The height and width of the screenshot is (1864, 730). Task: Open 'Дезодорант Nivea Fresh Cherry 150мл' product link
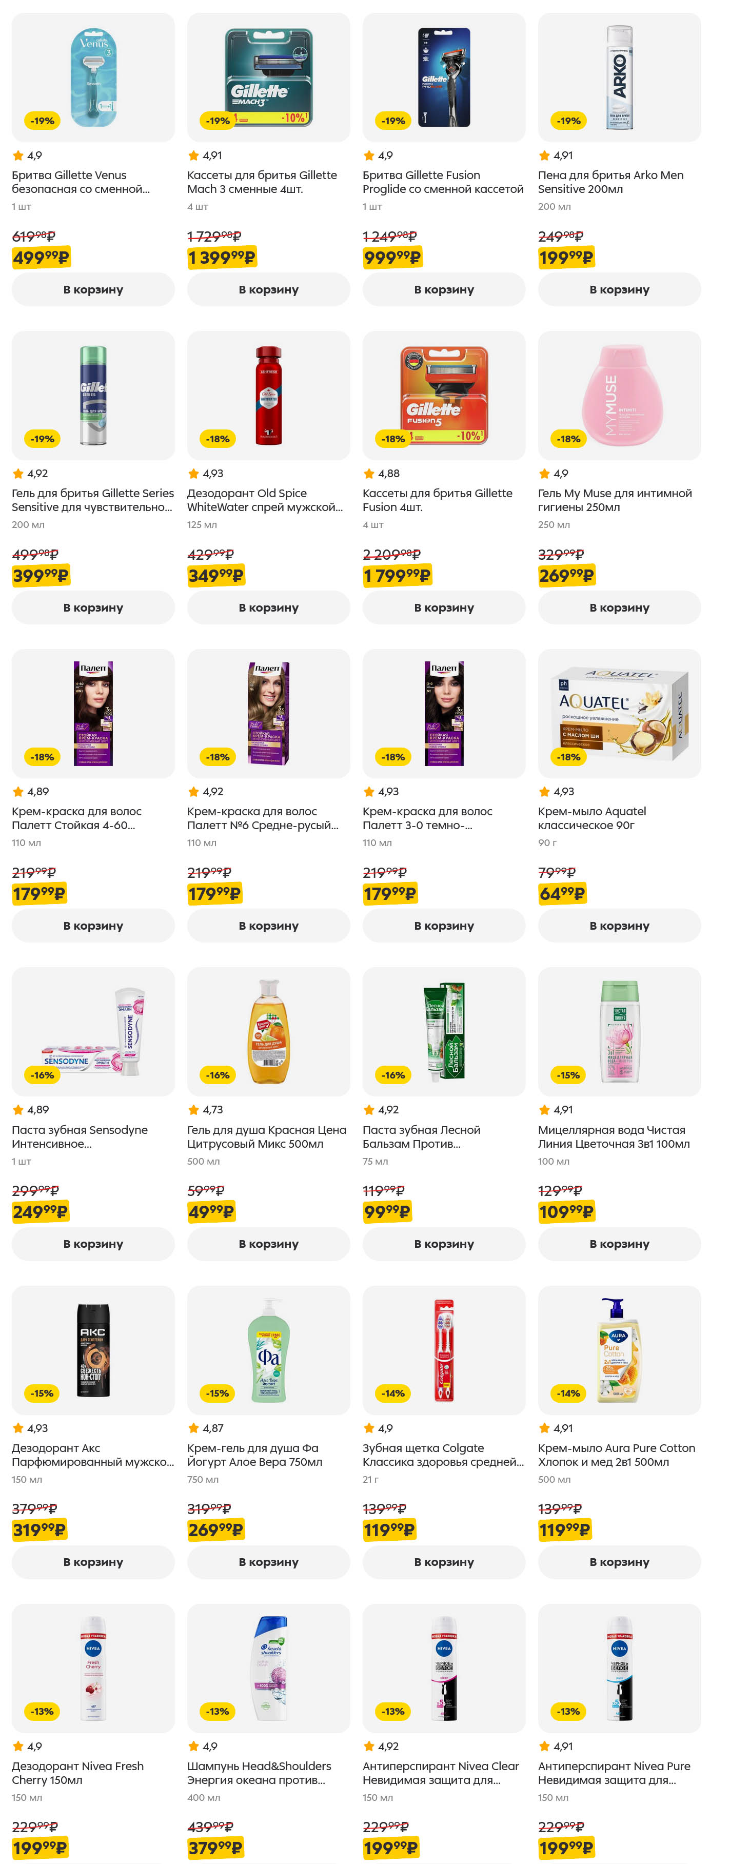[77, 1773]
